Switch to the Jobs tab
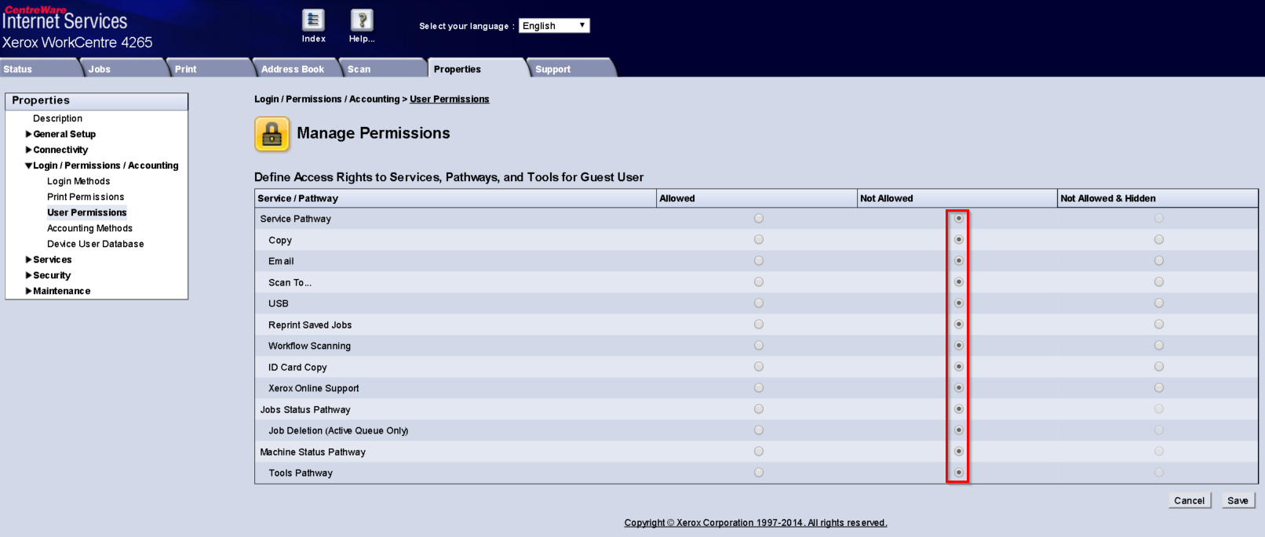The width and height of the screenshot is (1265, 537). click(124, 69)
